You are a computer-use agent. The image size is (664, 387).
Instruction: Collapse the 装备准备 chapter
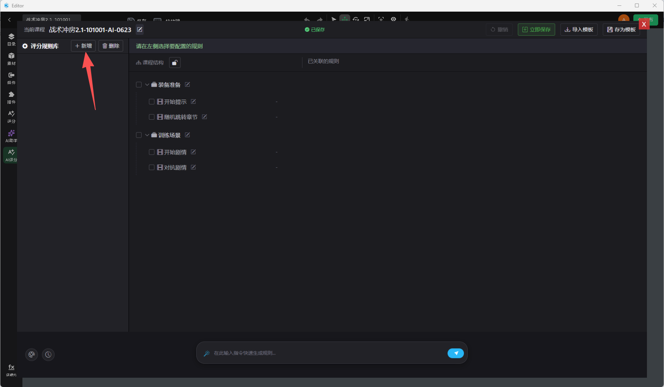147,84
